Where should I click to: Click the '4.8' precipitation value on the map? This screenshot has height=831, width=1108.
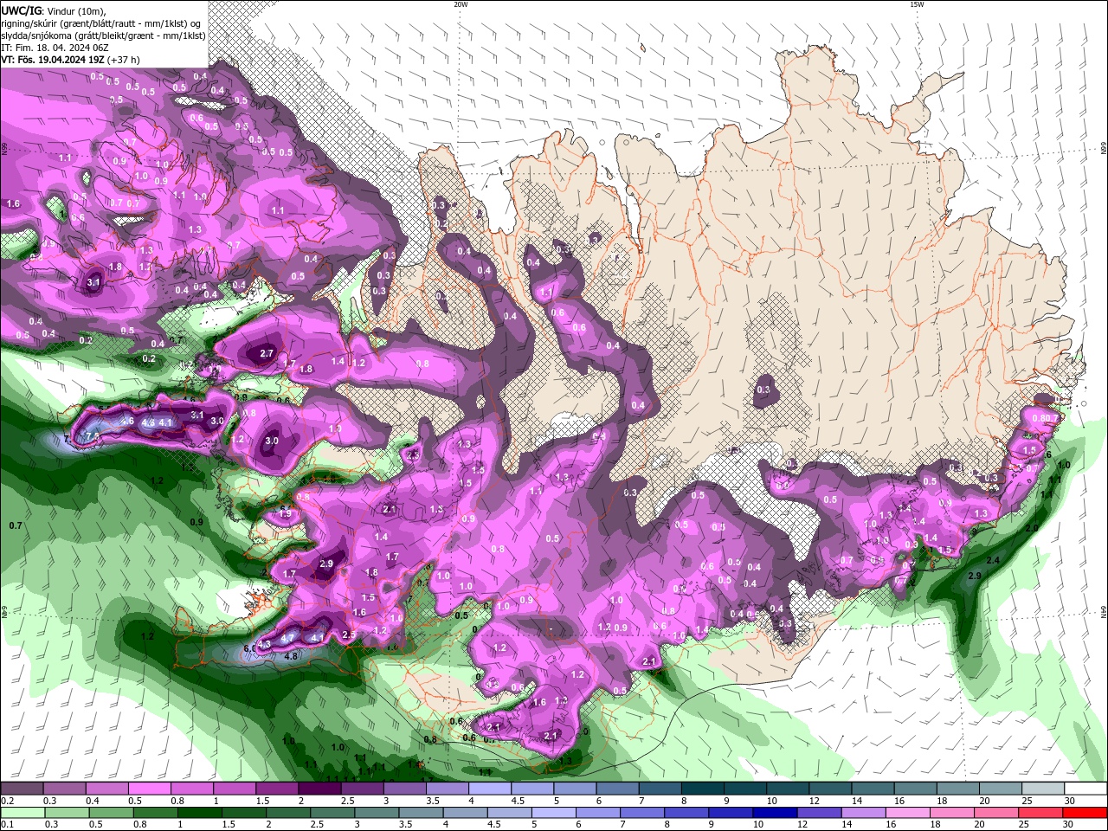(x=292, y=656)
